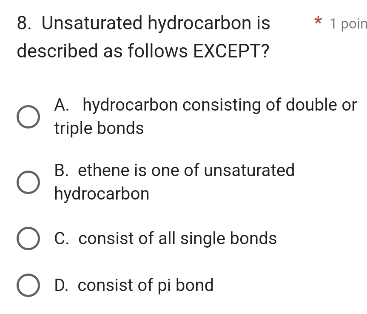Viewport: 367px width, 314px height.
Task: Click the "triple bonds" text in option A
Action: [99, 128]
